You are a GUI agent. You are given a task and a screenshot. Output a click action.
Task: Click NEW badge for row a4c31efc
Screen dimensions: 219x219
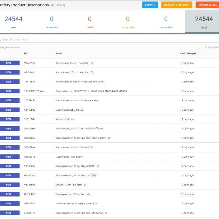coord(10,72)
